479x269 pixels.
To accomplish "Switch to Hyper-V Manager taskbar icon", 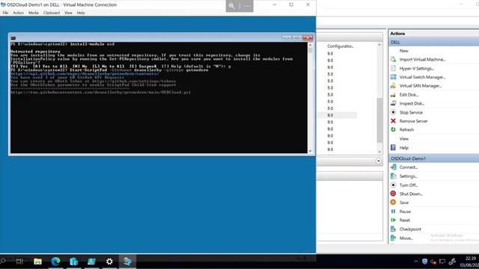I will [x=127, y=262].
